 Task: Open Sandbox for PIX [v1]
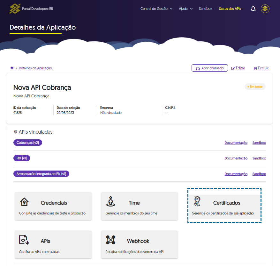click(x=259, y=158)
